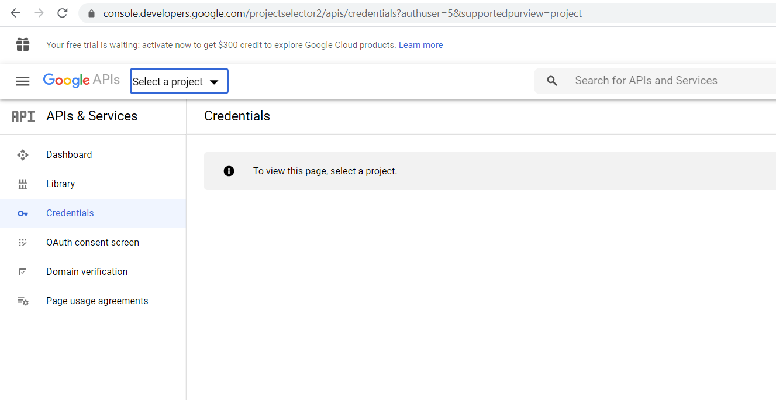The image size is (776, 400).
Task: Click the browser back arrow
Action: [x=15, y=13]
